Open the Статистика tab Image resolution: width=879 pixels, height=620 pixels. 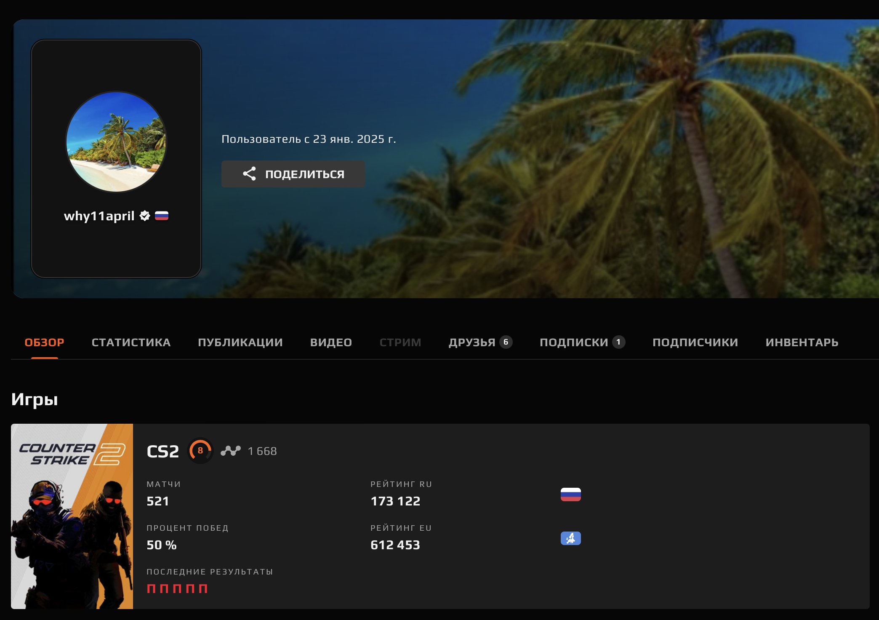point(131,342)
